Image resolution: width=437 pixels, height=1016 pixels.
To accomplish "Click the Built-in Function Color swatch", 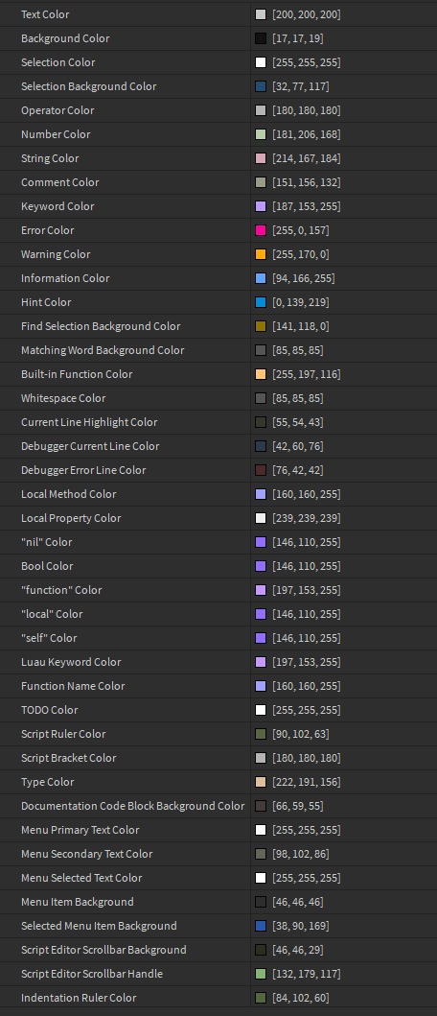I will click(261, 374).
